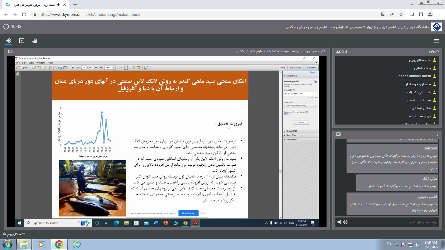This screenshot has width=445, height=250.
Task: Open Internet Explorer from the taskbar
Action: coord(76,244)
